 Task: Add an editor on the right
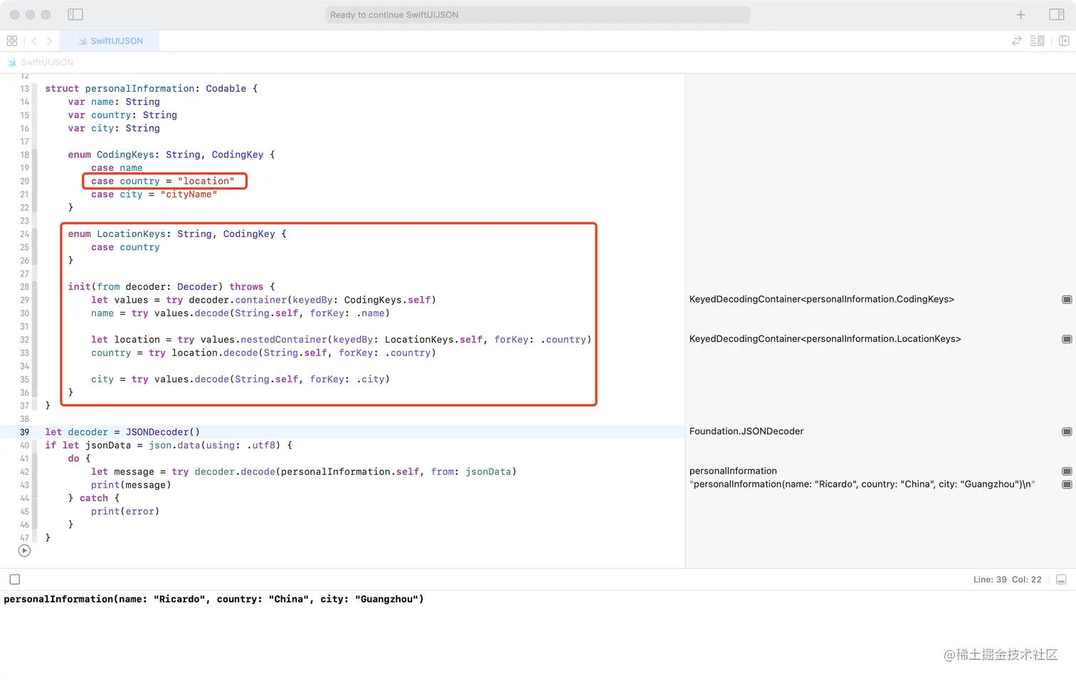[x=1064, y=41]
